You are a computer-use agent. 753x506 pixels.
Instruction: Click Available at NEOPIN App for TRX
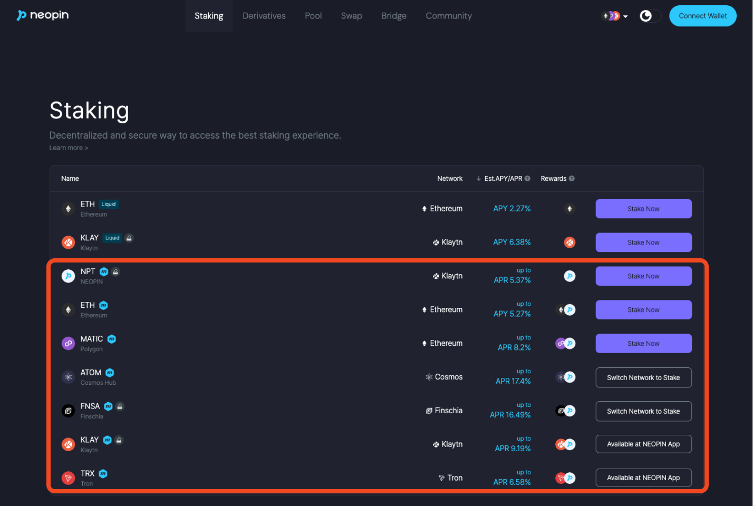[x=643, y=478]
